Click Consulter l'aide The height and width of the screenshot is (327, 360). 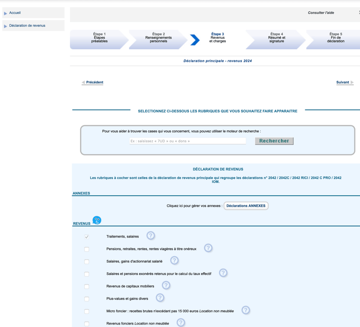[x=321, y=13]
